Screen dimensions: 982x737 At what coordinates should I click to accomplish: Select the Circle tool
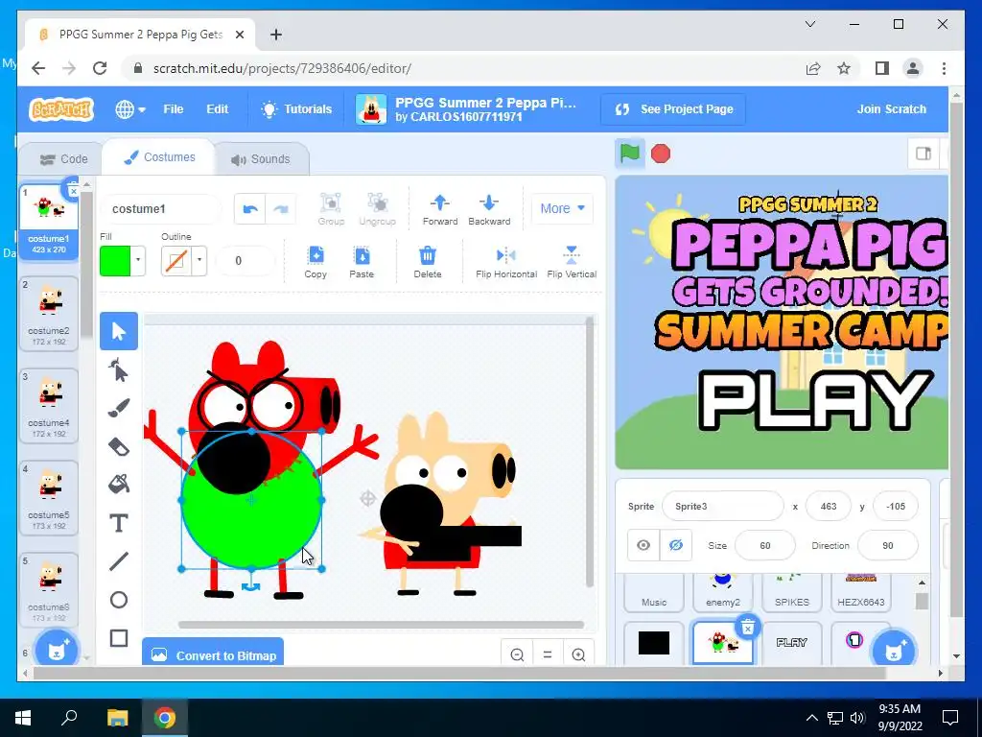pyautogui.click(x=119, y=600)
